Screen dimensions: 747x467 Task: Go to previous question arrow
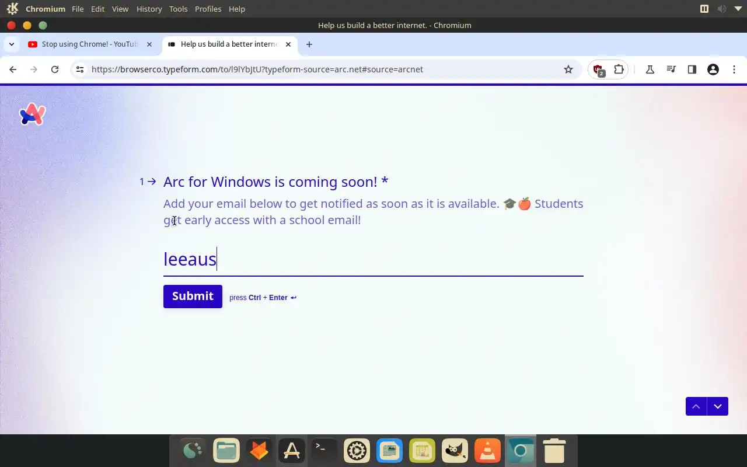696,406
